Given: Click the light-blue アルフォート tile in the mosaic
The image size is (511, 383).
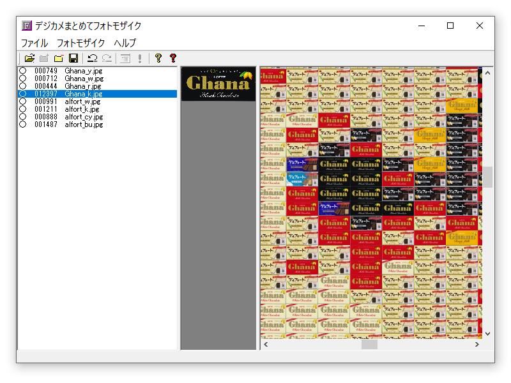Looking at the screenshot, I should click(x=302, y=179).
